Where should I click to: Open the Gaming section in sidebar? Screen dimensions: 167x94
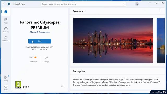6,30
